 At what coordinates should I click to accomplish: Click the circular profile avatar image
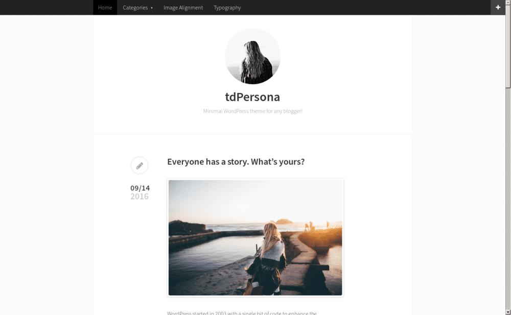pyautogui.click(x=252, y=56)
